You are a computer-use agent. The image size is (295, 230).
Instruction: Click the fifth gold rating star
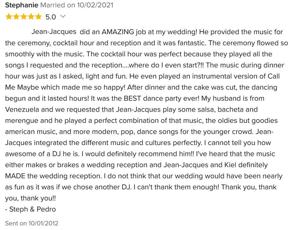click(x=38, y=17)
